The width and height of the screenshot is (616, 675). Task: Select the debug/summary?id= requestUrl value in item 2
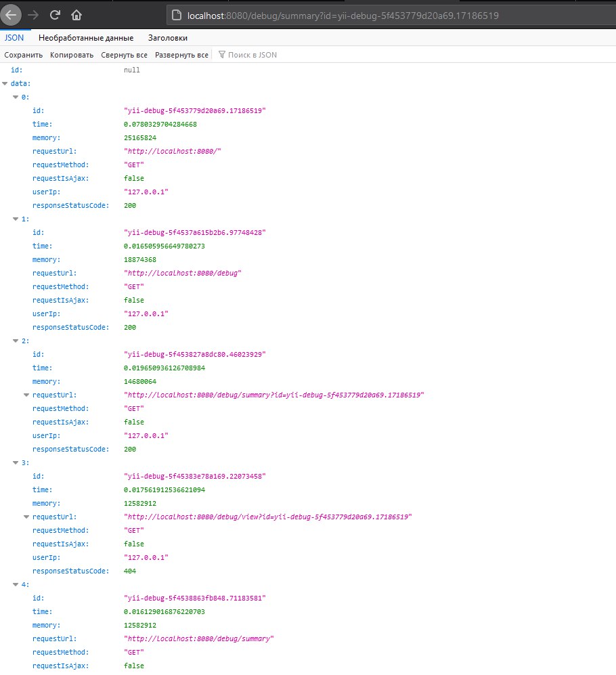273,395
